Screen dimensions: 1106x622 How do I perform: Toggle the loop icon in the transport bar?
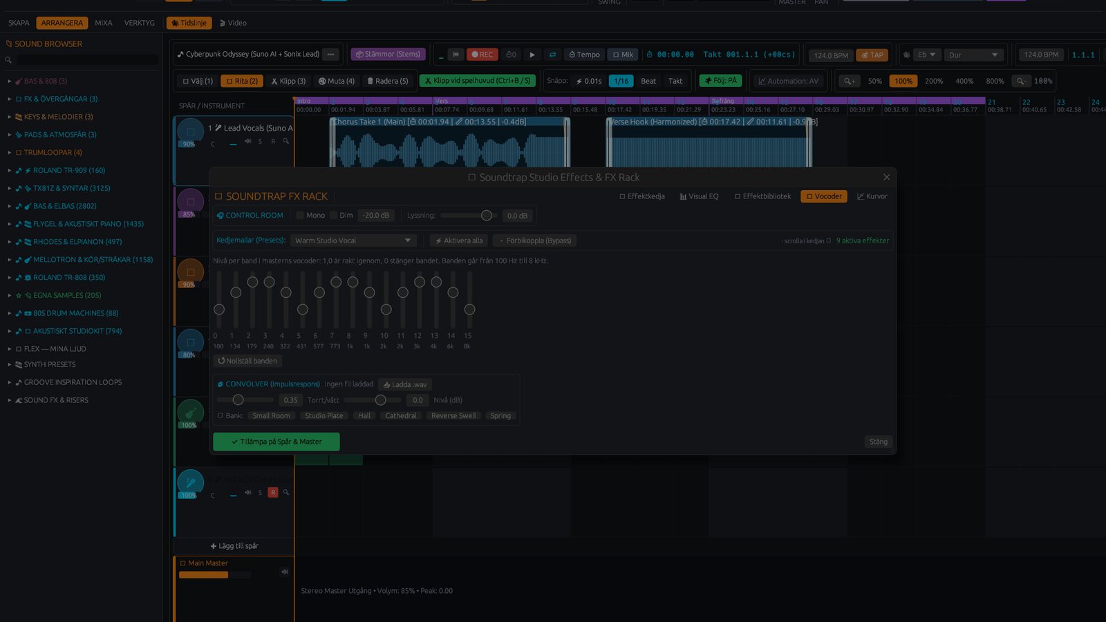click(x=552, y=55)
